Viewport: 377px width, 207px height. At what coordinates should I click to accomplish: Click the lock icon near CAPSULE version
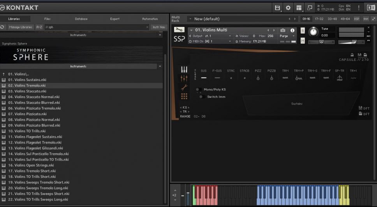tap(352, 55)
